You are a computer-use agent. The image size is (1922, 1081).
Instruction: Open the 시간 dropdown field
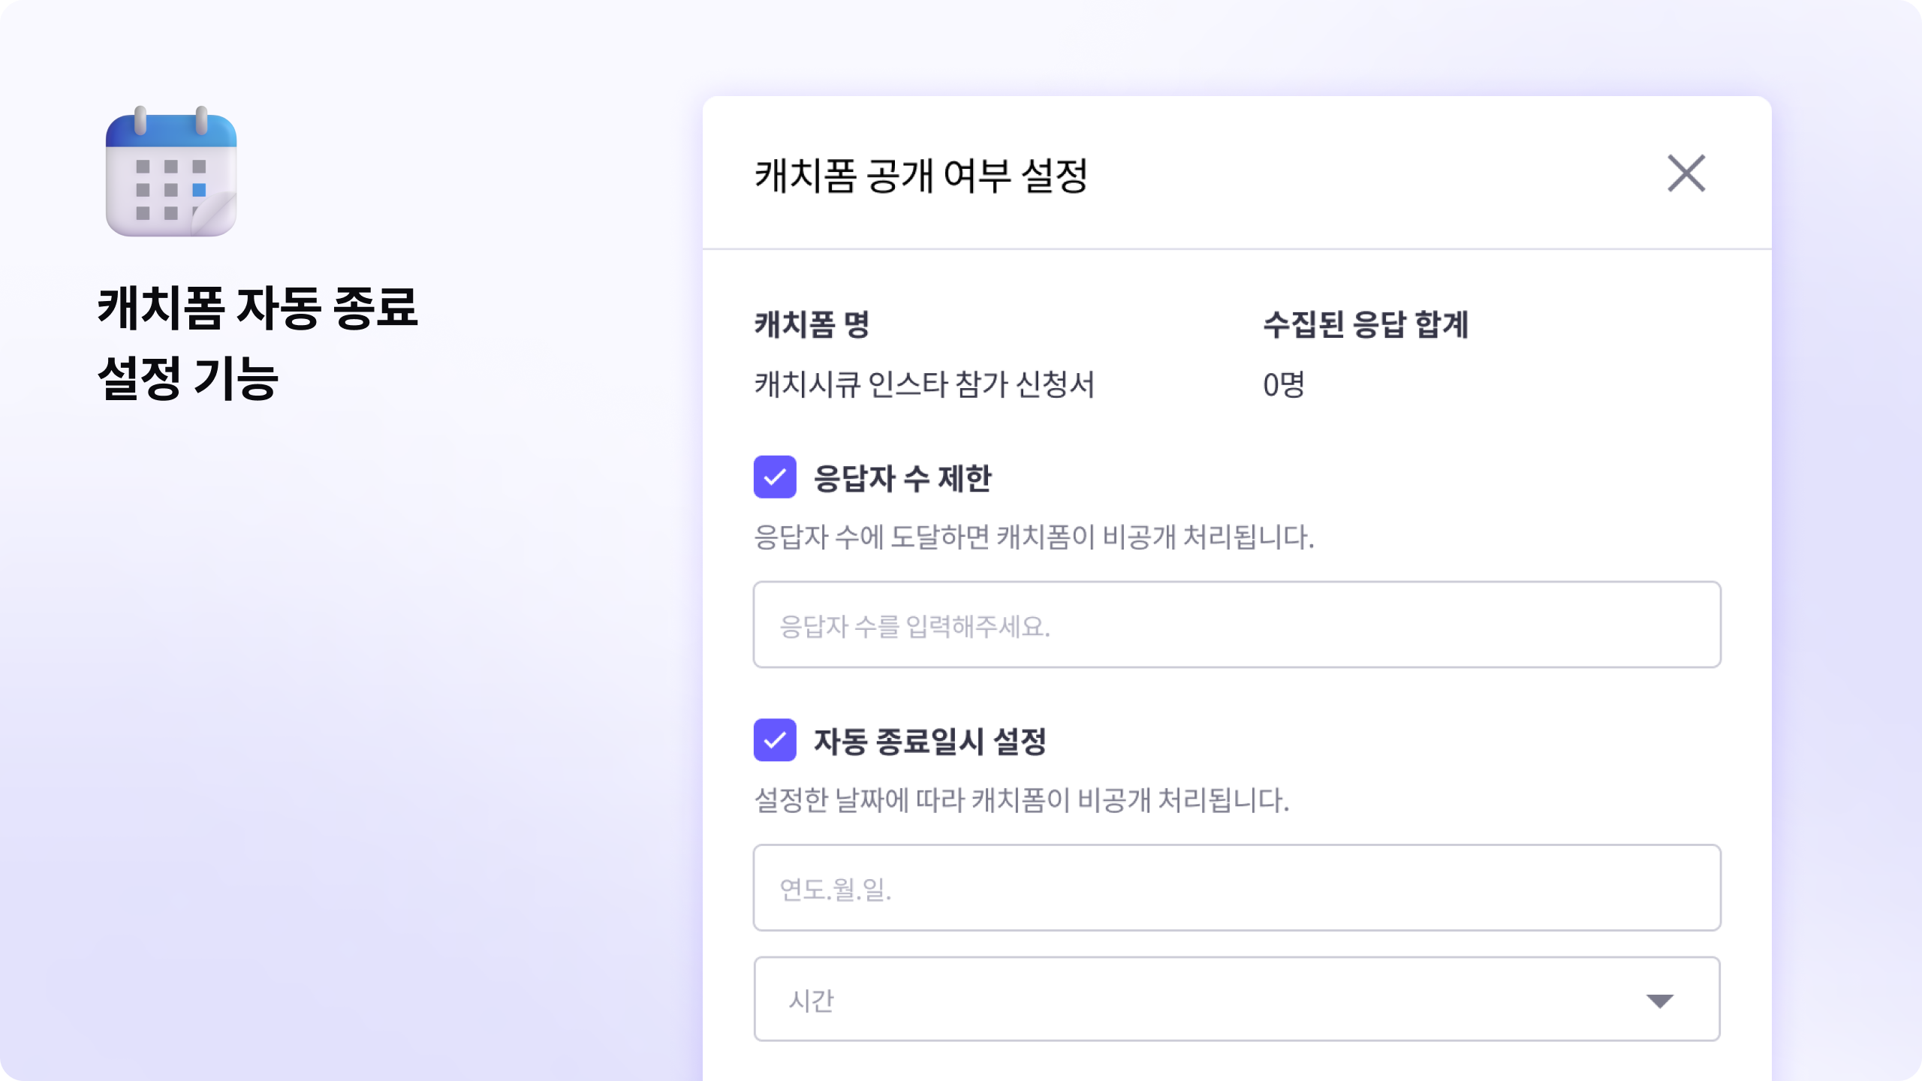[1237, 999]
